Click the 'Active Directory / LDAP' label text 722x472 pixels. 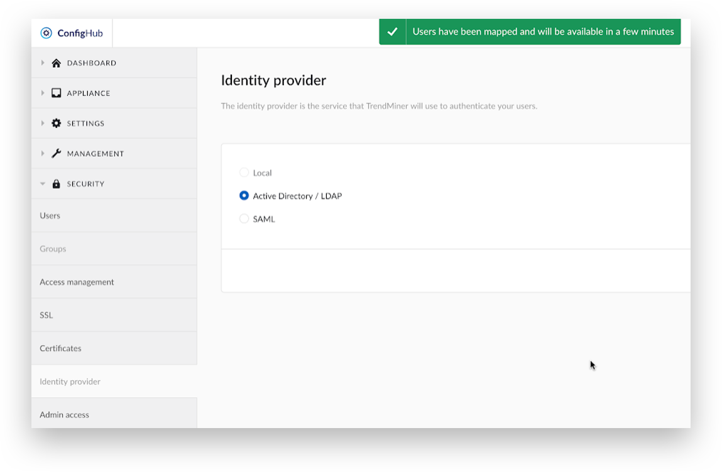[297, 196]
